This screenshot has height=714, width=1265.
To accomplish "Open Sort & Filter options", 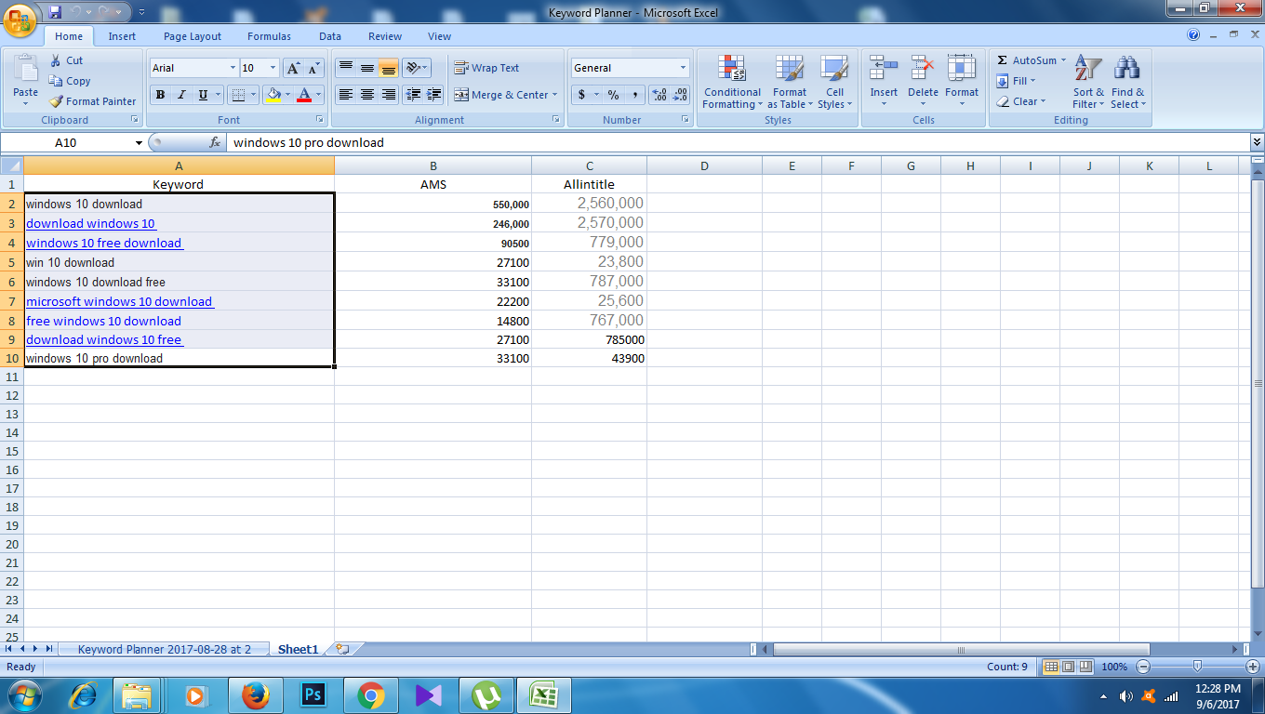I will point(1088,82).
